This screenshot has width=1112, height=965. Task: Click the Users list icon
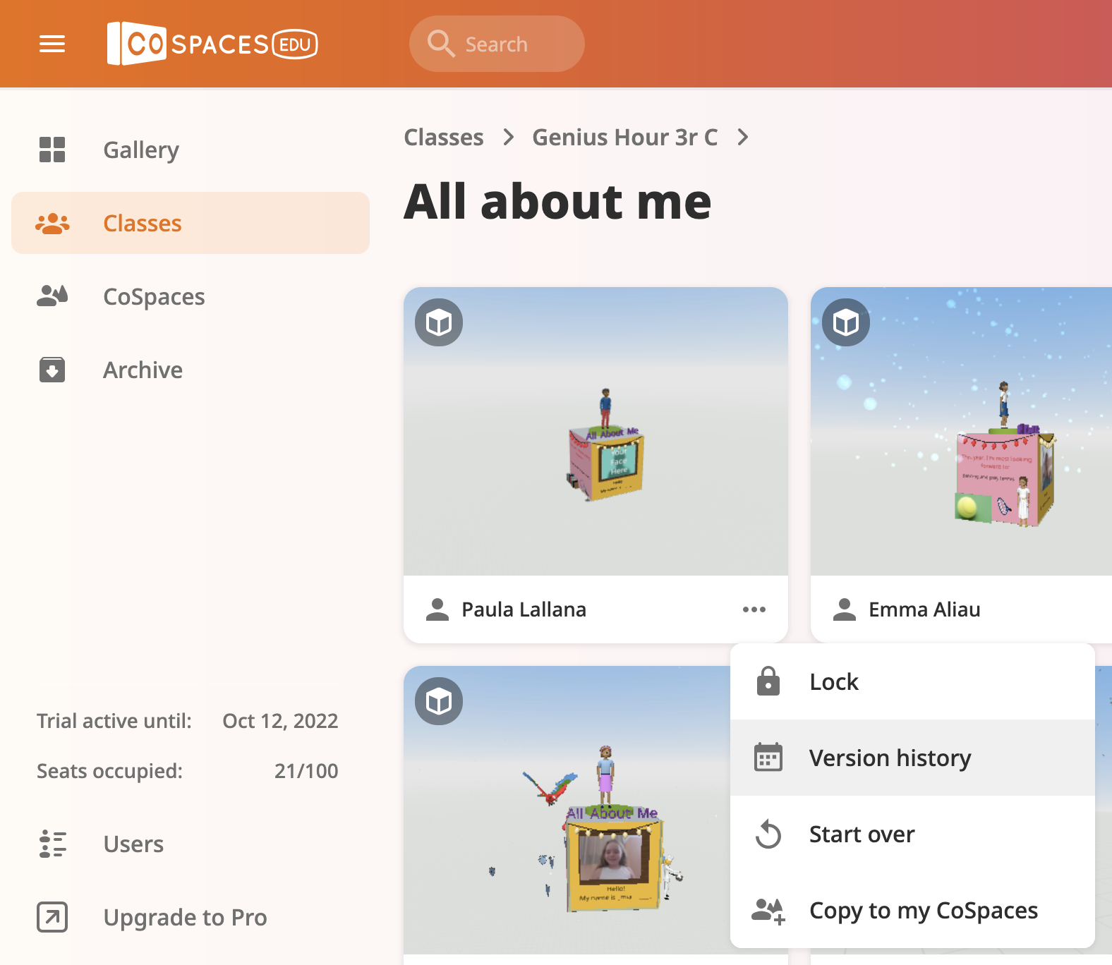click(x=52, y=844)
